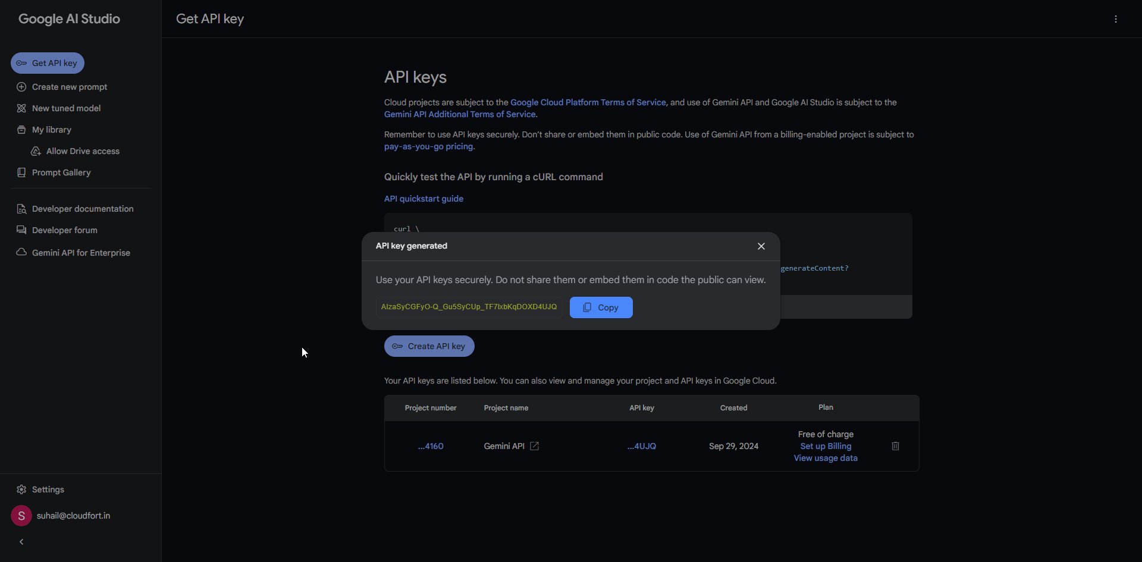Select the API key text field

click(469, 307)
